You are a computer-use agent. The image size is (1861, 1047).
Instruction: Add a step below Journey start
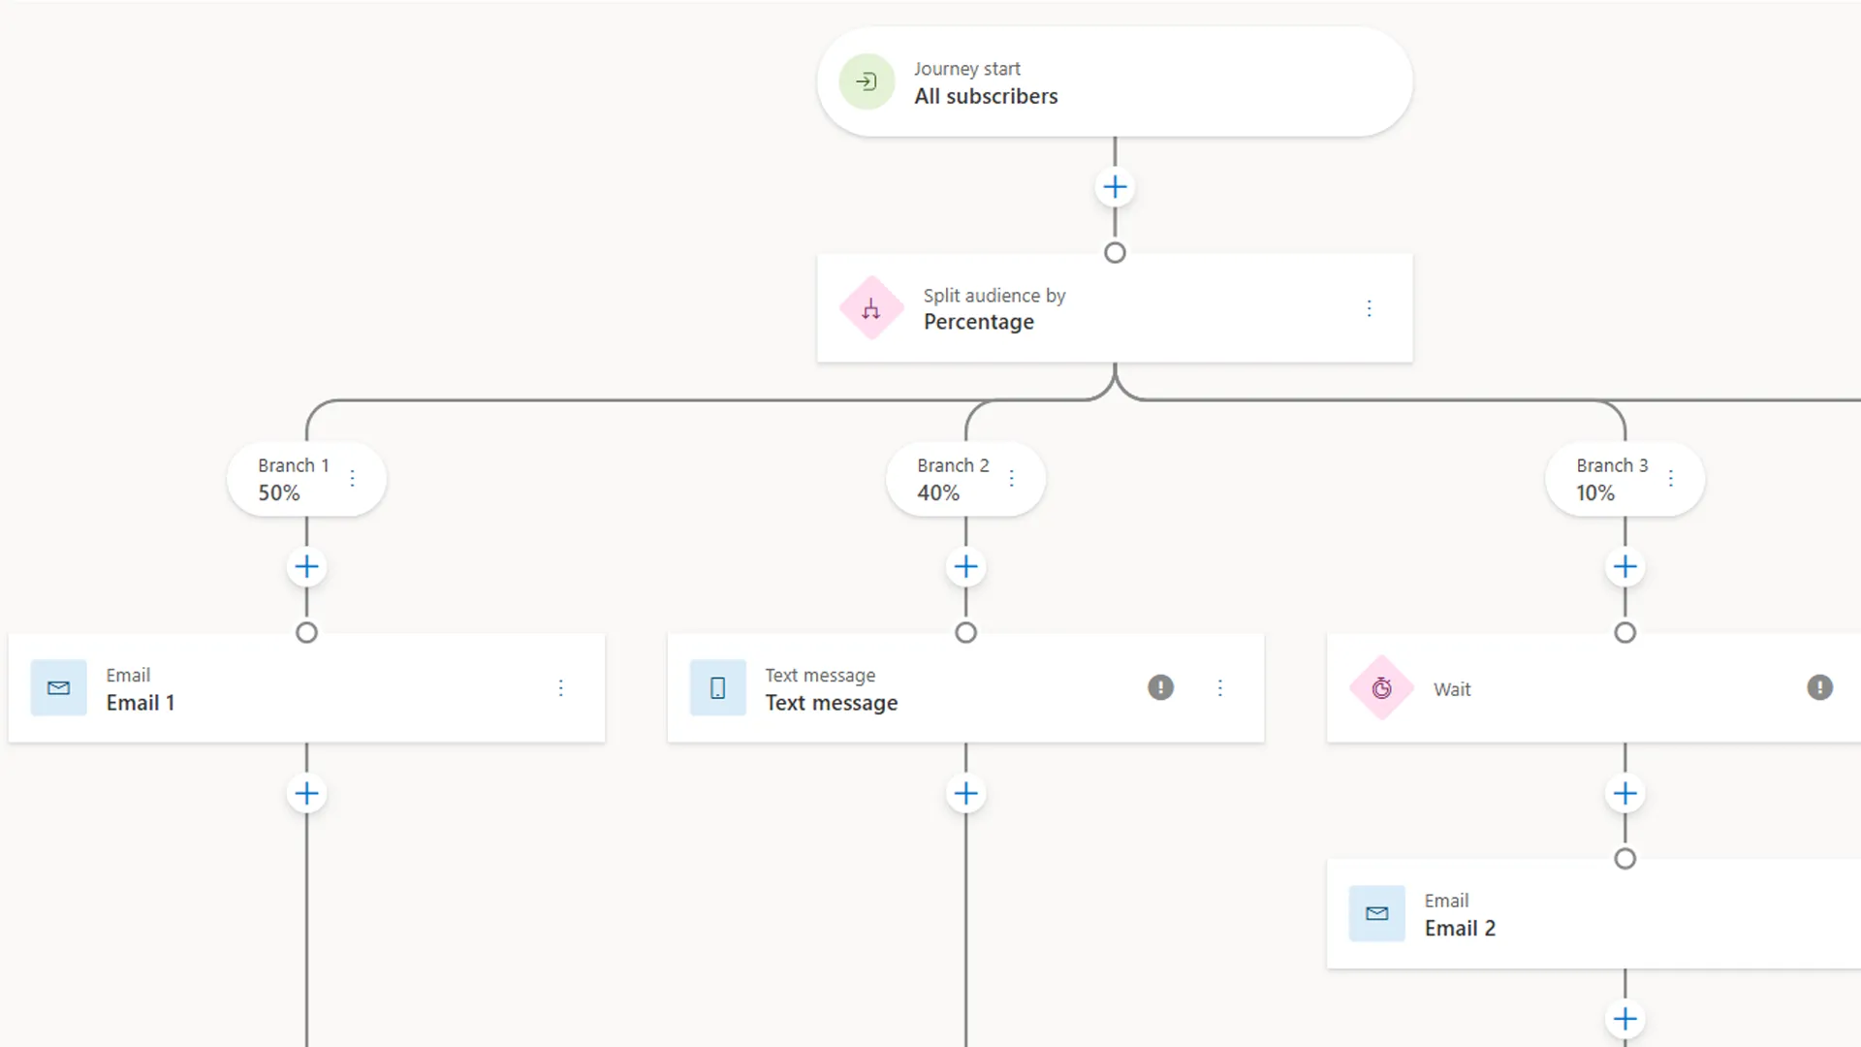(1115, 187)
